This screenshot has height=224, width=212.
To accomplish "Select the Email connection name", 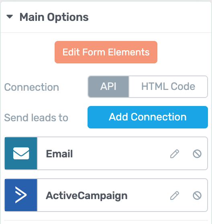I will 59,154.
